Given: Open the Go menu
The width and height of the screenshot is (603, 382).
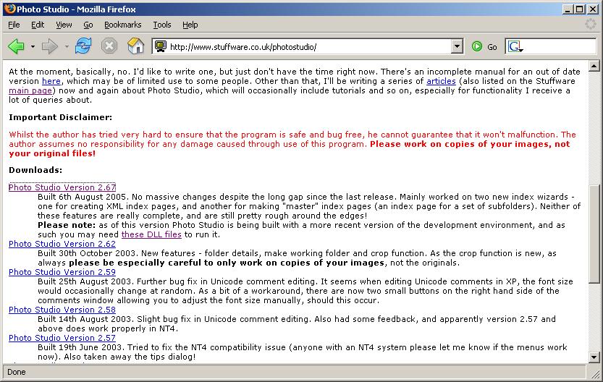Looking at the screenshot, I should (x=88, y=25).
